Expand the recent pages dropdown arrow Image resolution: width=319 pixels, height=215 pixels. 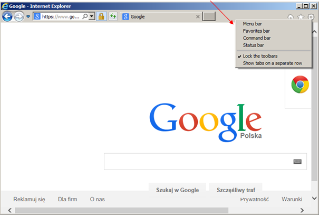pyautogui.click(x=28, y=16)
